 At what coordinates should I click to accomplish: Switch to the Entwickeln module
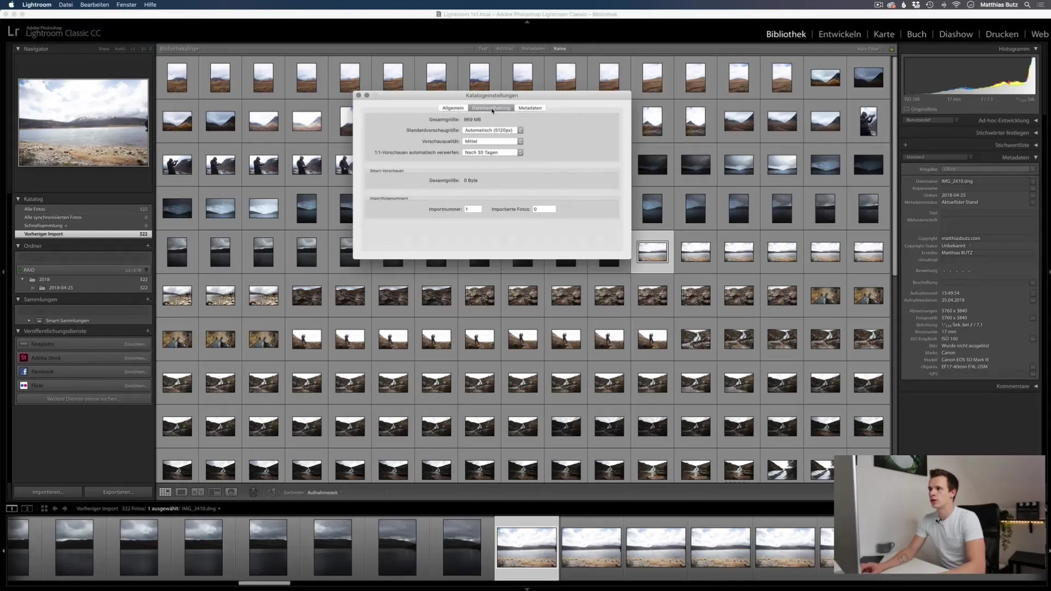coord(840,34)
